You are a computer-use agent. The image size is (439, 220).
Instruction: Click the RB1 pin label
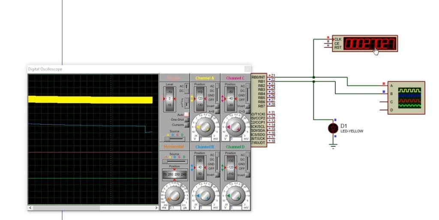[x=262, y=81]
